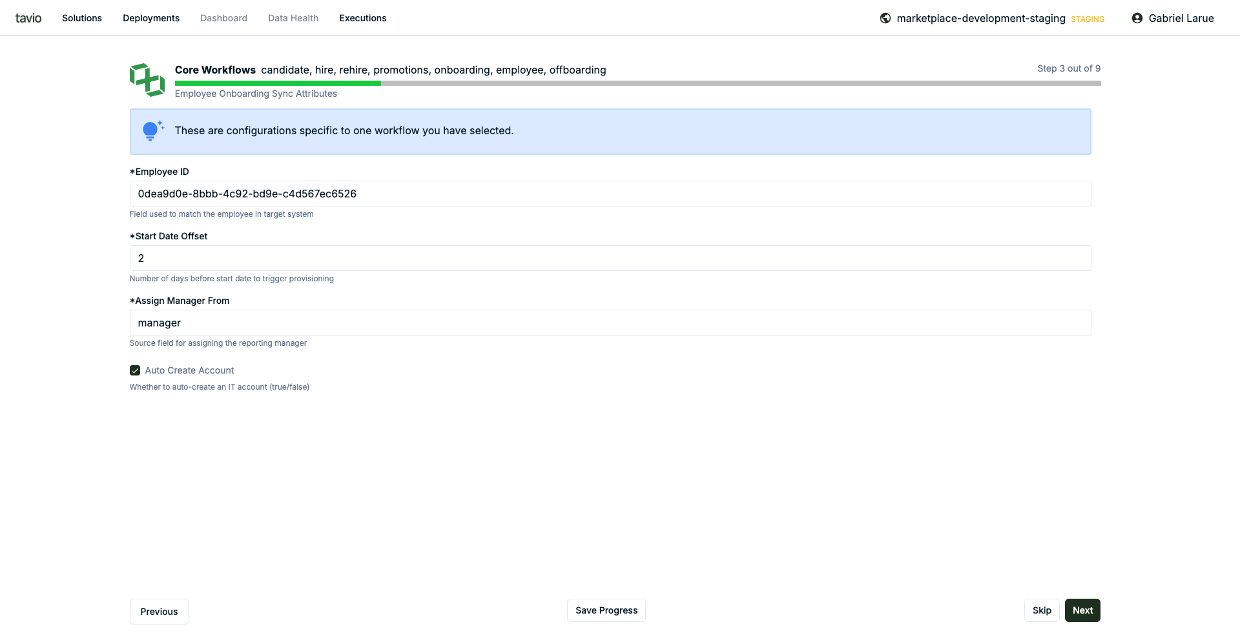Click the tavio logo
1240x640 pixels.
click(x=28, y=18)
